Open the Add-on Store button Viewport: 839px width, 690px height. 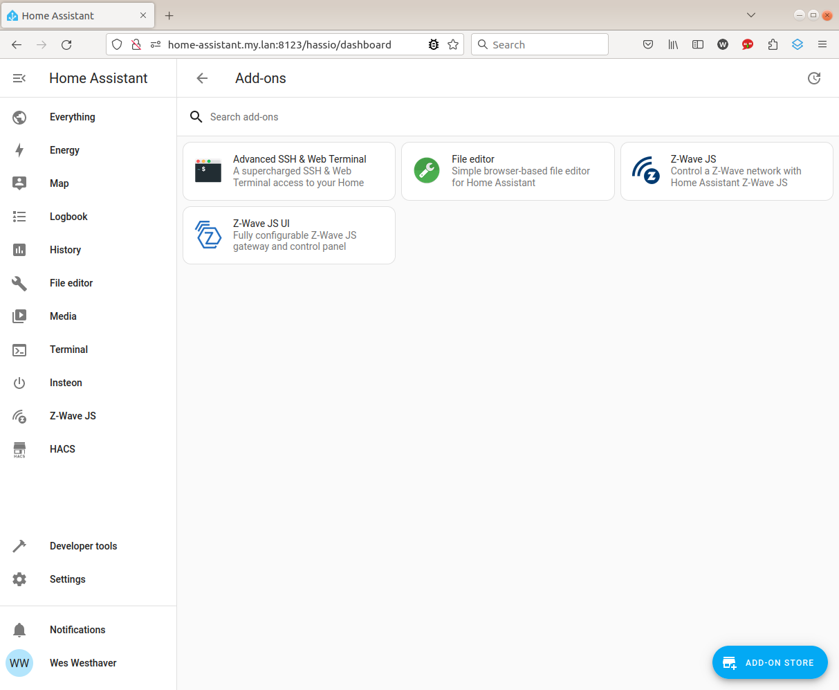pyautogui.click(x=770, y=662)
